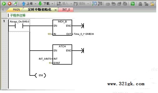Select the ENI coil
The image size is (158, 93).
tap(41, 75)
